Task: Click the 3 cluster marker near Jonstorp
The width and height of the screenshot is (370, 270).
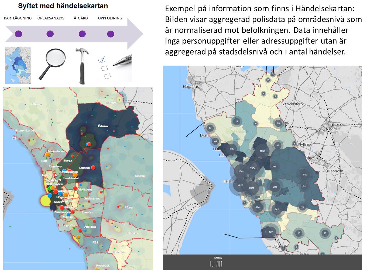Action: [x=273, y=75]
